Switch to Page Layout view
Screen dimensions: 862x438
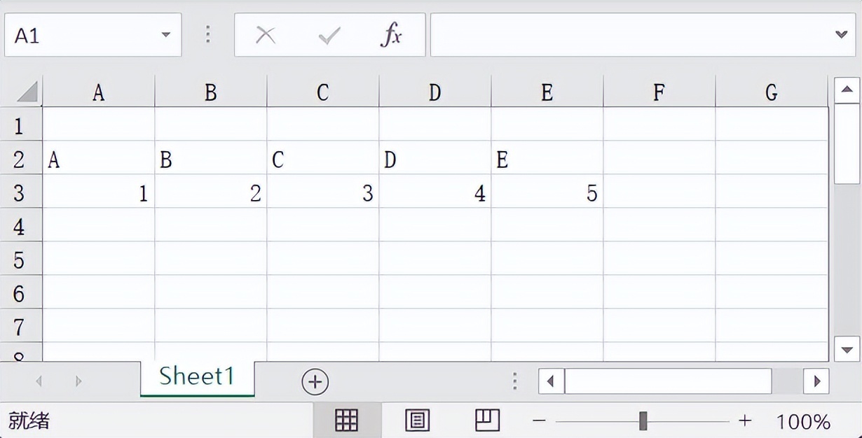[x=418, y=421]
